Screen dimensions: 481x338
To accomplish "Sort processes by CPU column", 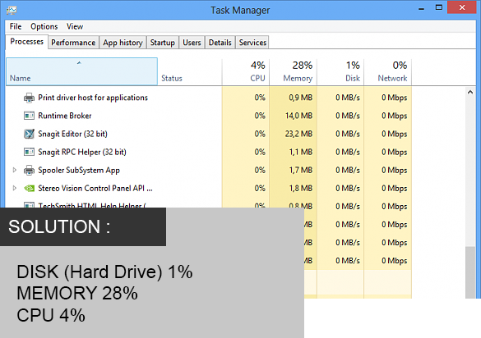I will click(246, 71).
